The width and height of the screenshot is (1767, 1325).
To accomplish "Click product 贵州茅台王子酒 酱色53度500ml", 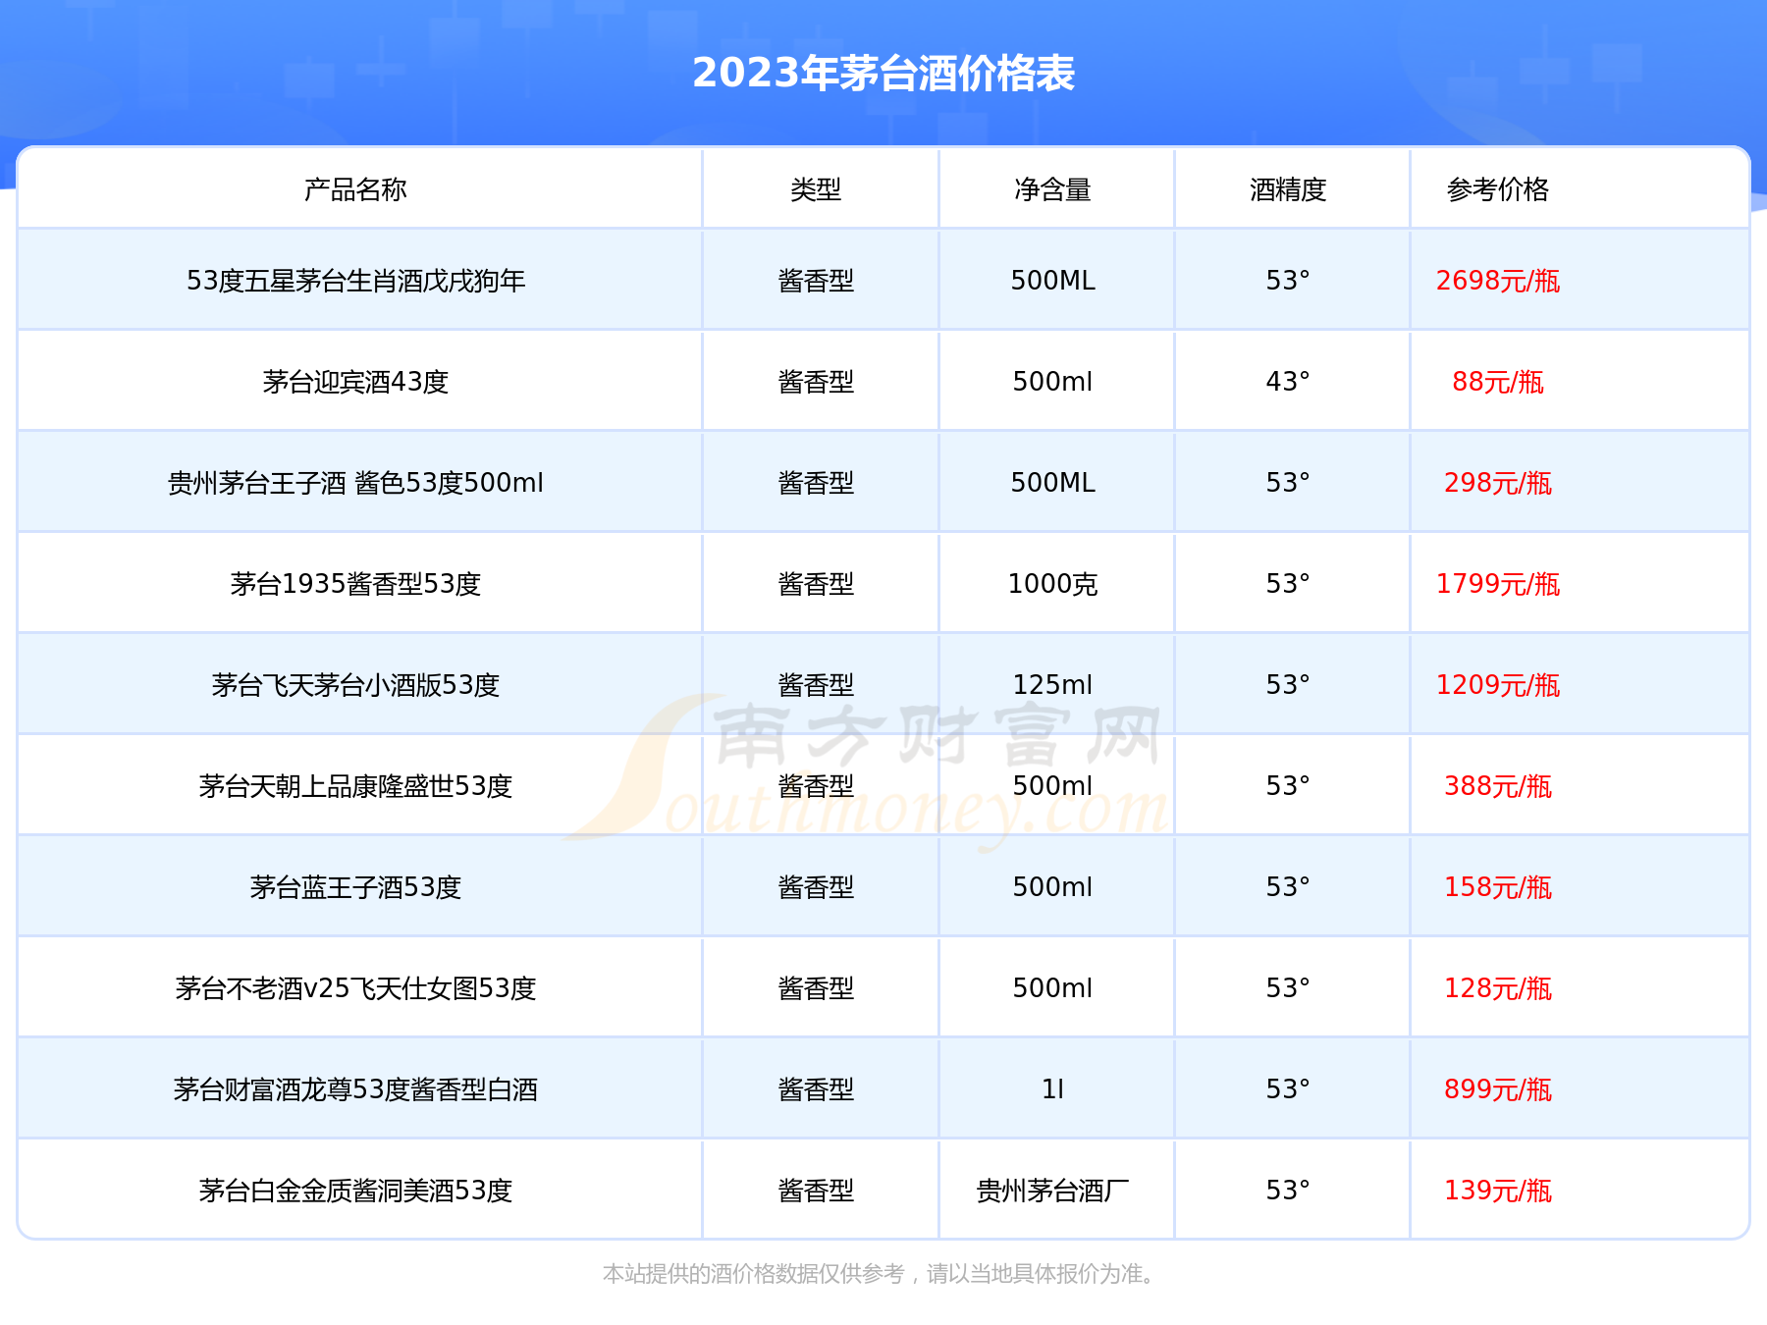I will [355, 483].
